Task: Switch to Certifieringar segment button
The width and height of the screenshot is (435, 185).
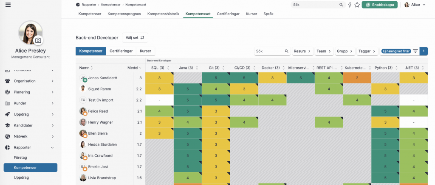Action: [x=121, y=51]
